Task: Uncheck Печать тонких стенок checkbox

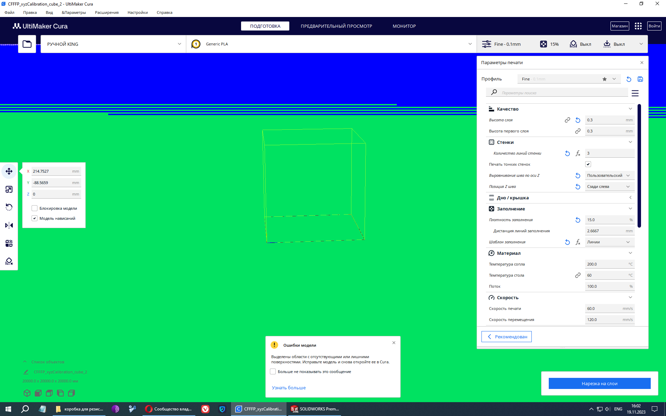Action: point(588,164)
